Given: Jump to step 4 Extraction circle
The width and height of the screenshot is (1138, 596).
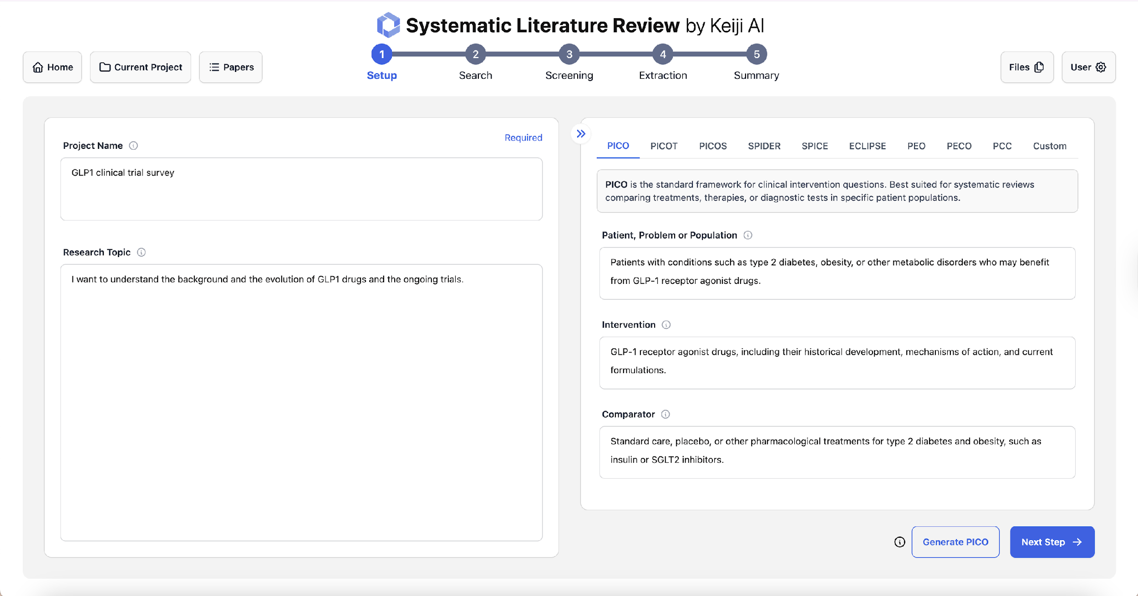Looking at the screenshot, I should pos(663,54).
